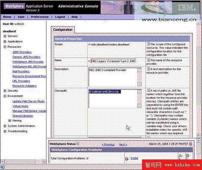The image size is (202, 170).
Task: Click Description box scroll down arrow
Action: pos(139,84)
